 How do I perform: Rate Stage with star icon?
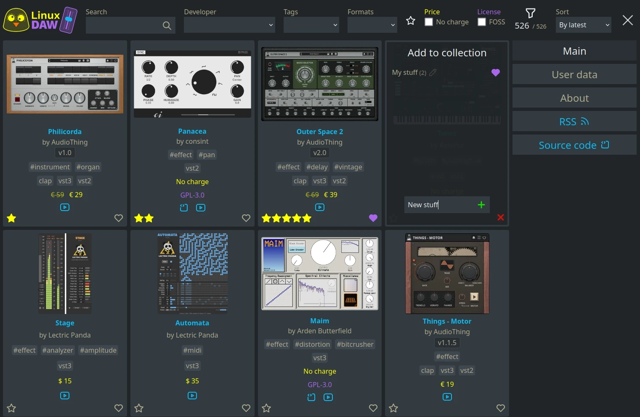[x=12, y=408]
